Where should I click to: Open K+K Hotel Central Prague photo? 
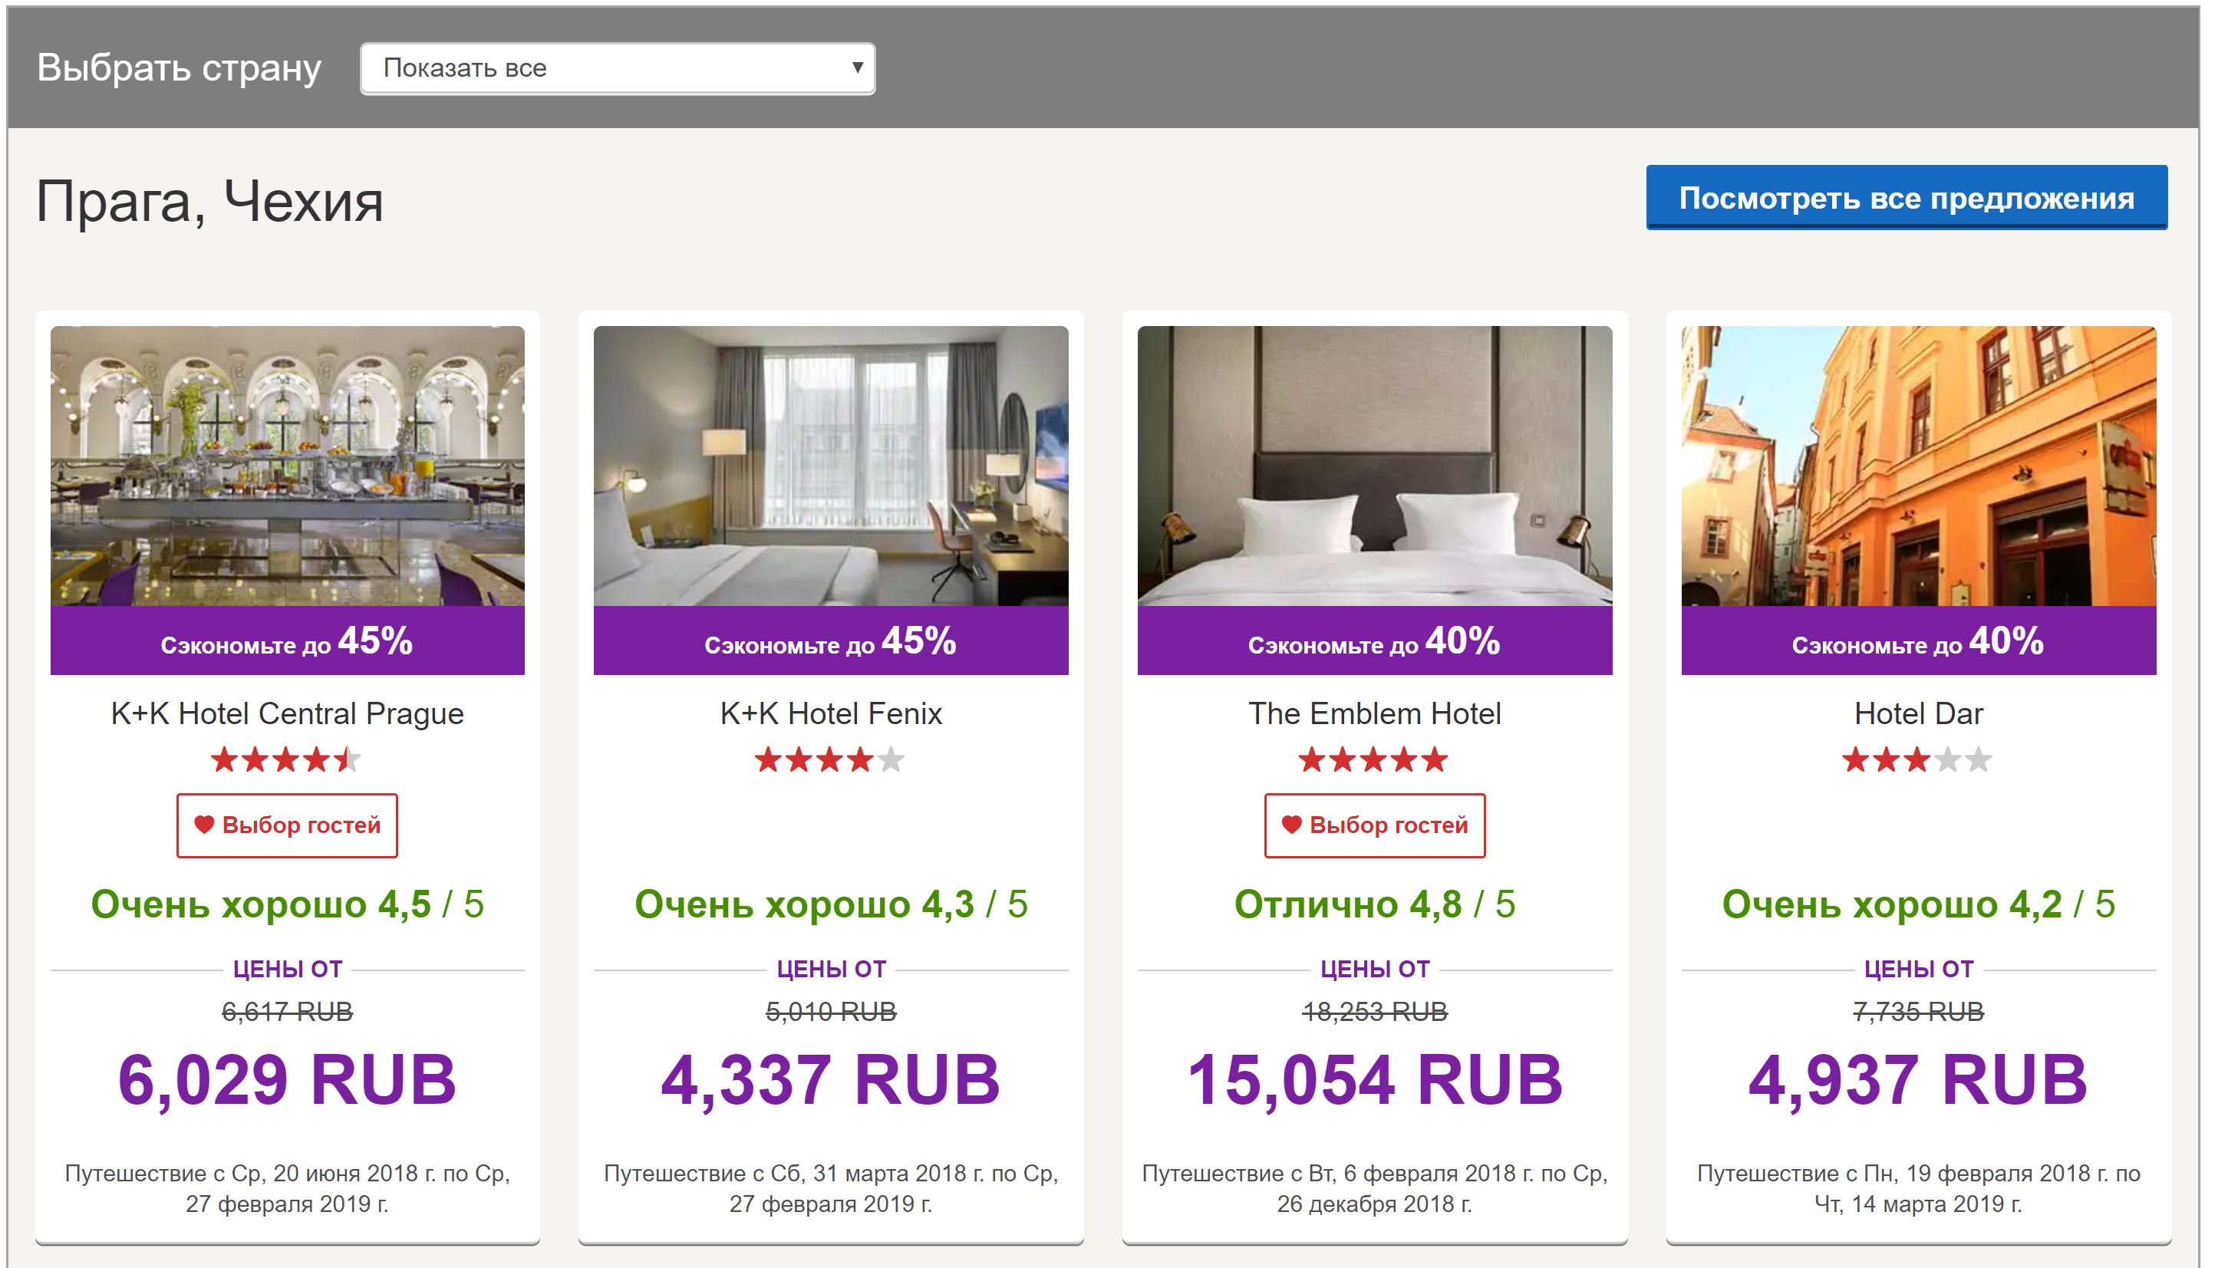[288, 466]
